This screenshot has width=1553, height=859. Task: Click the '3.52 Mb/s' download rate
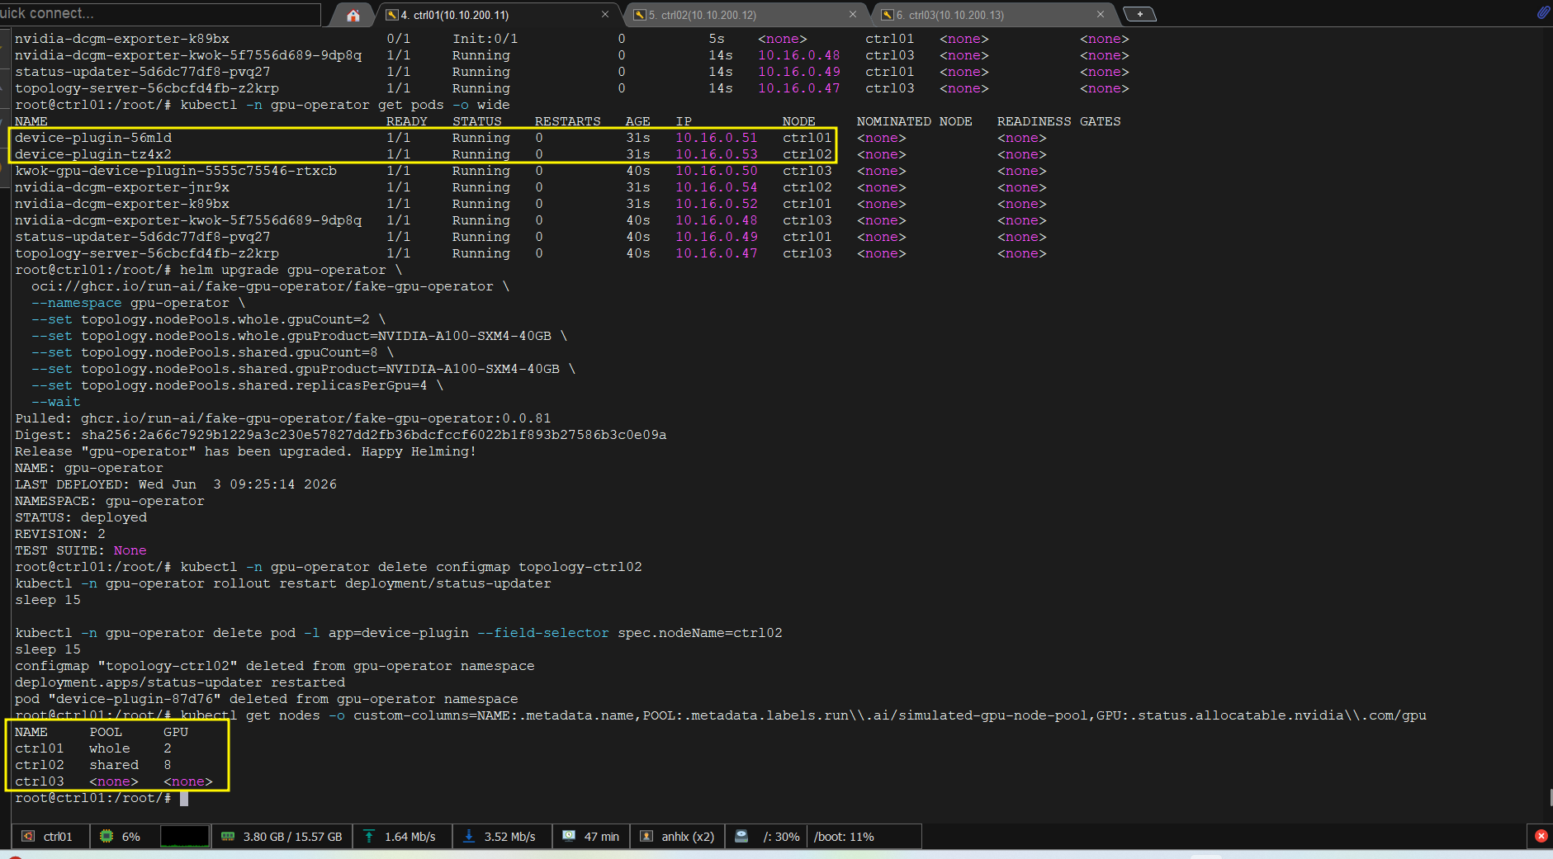click(509, 837)
